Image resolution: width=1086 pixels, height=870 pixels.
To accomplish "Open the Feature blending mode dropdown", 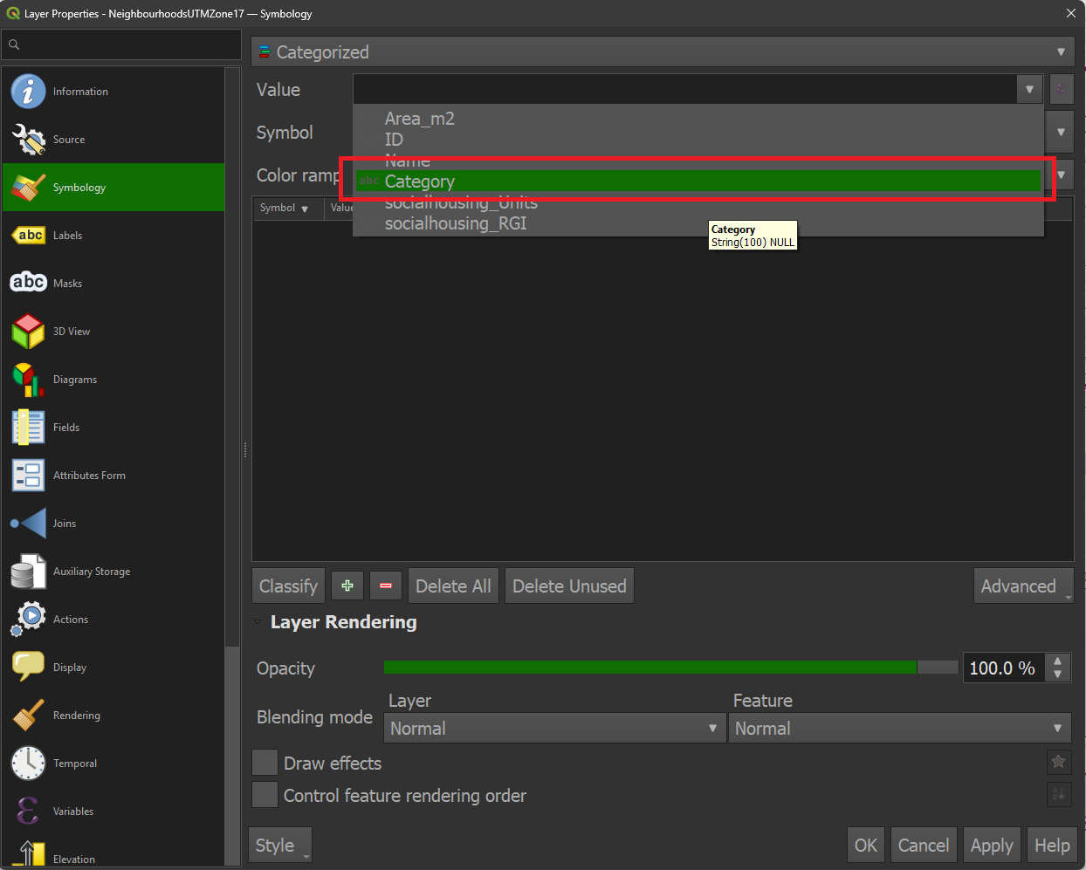I will pyautogui.click(x=899, y=728).
